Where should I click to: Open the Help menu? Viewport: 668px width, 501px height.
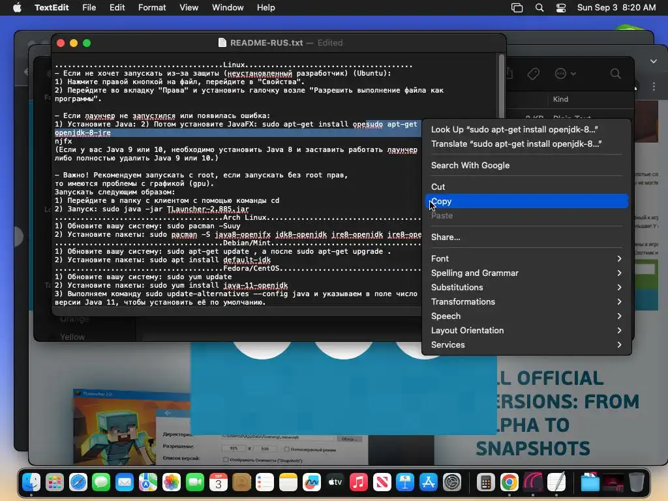[x=266, y=8]
